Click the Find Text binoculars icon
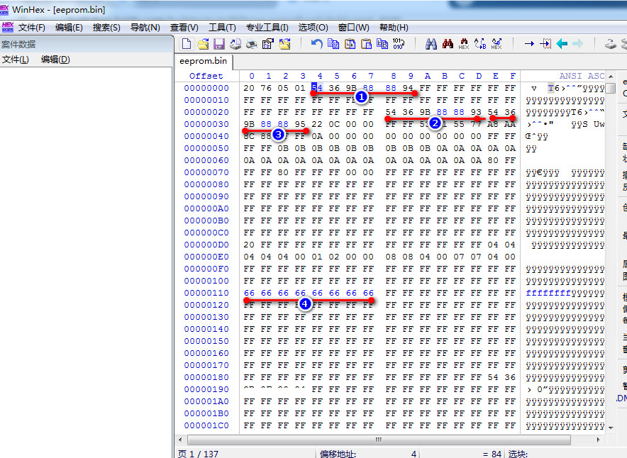 [x=431, y=44]
